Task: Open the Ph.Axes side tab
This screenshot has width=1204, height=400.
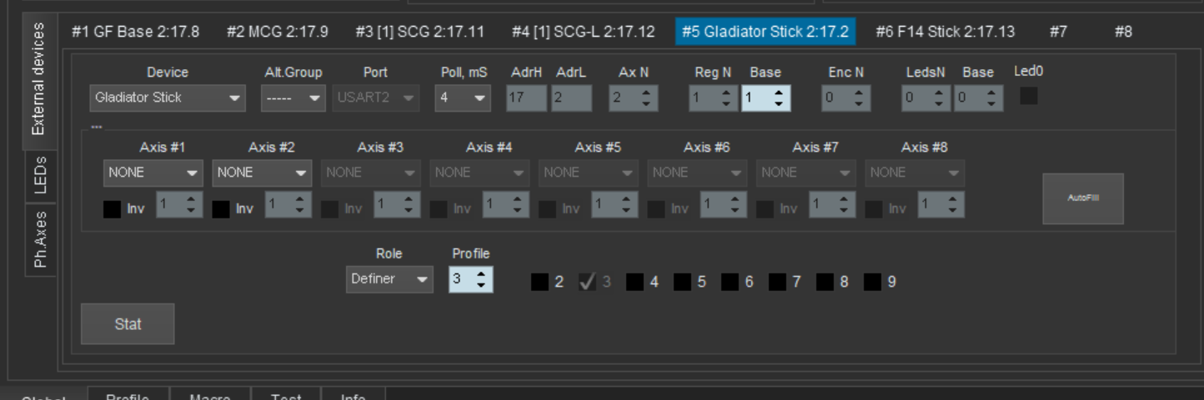Action: tap(41, 239)
